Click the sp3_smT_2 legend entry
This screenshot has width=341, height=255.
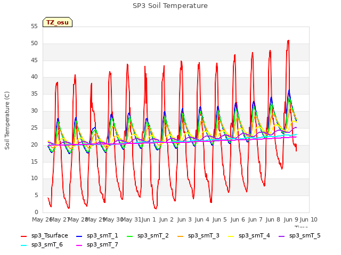point(148,235)
